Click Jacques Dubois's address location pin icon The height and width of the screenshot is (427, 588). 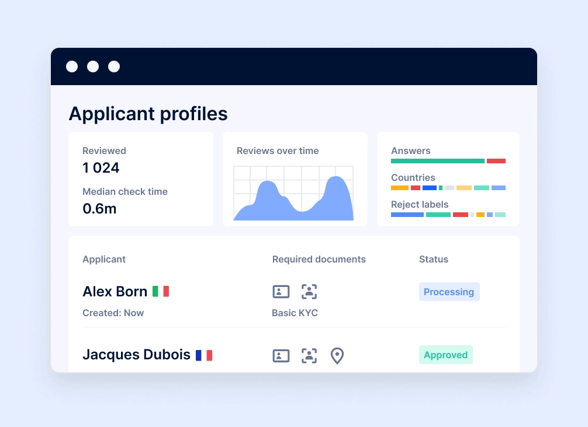point(337,356)
